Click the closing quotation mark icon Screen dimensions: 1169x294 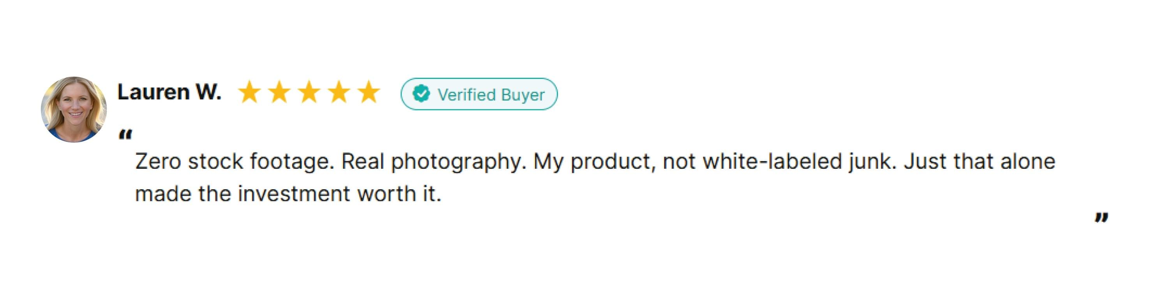pos(1101,218)
